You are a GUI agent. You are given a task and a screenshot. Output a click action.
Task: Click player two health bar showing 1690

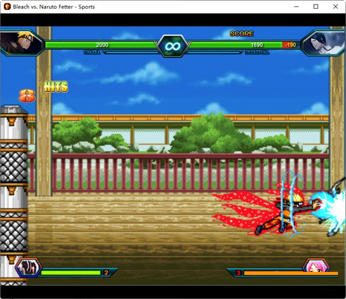[x=236, y=44]
